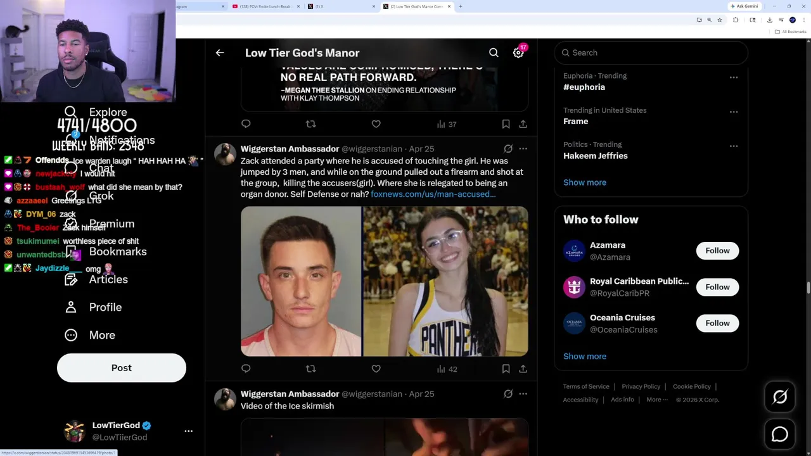
Task: Open options for the Frame trend
Action: tap(733, 111)
